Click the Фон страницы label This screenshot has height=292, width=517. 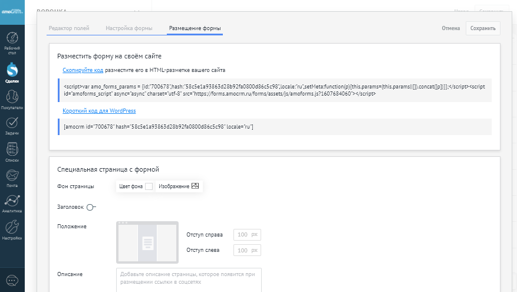(x=75, y=186)
